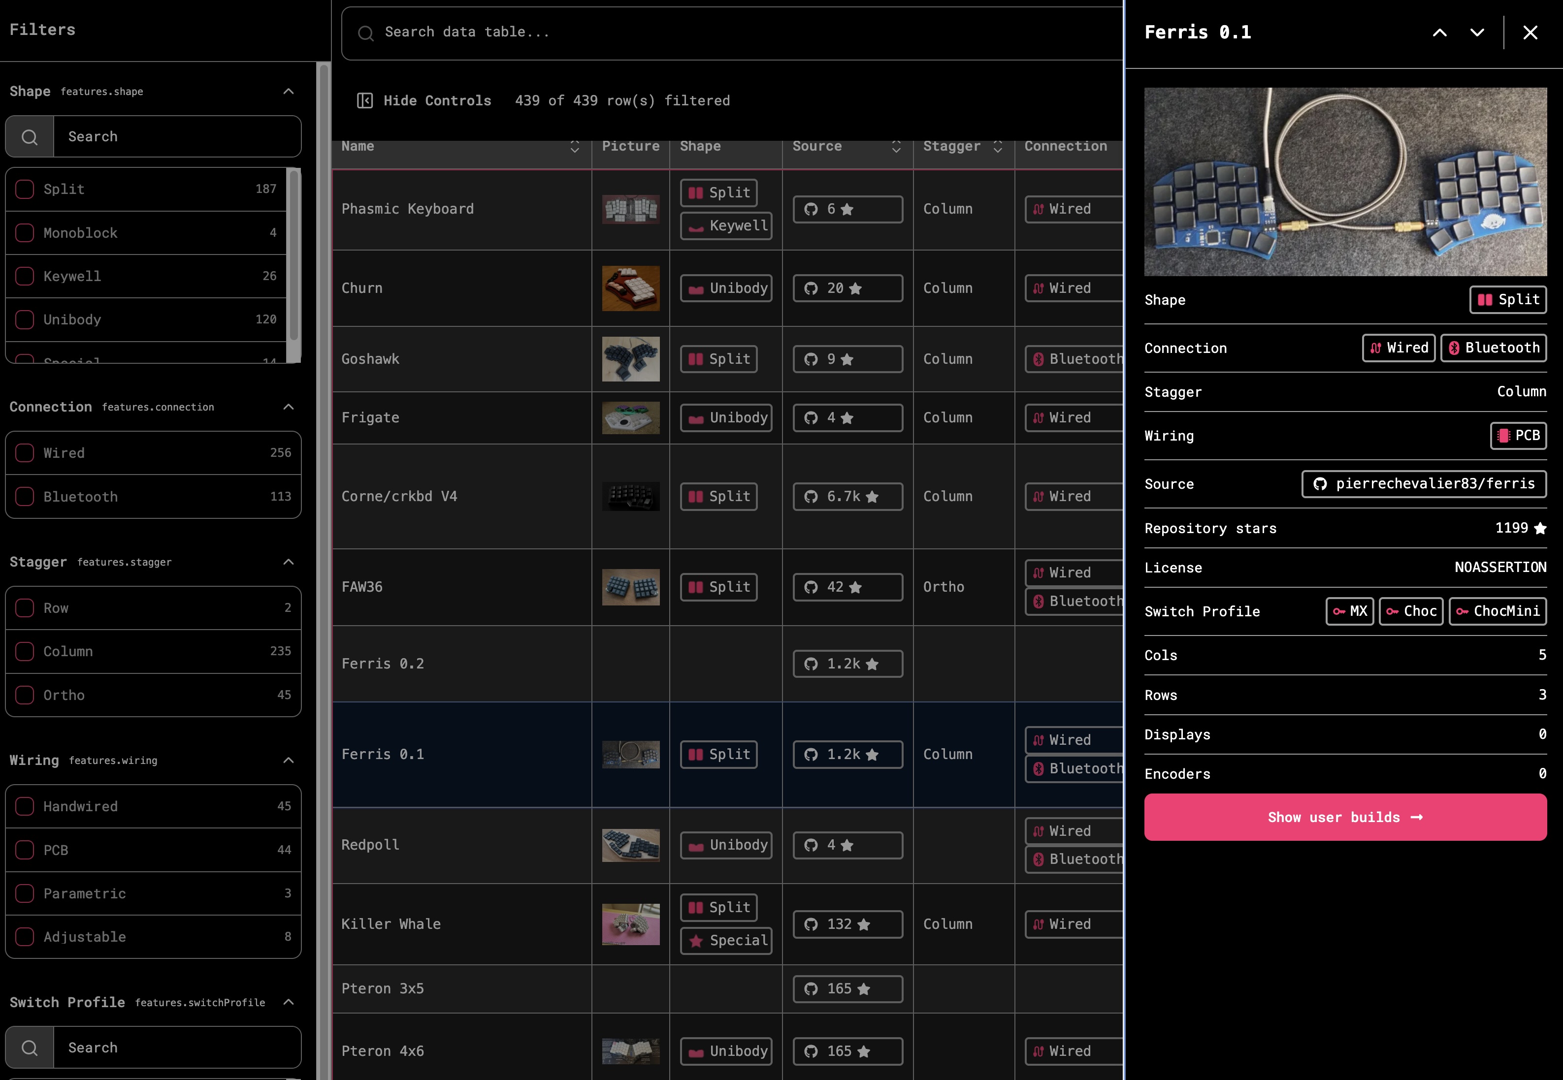Open Phasmic Keyboard GitHub 6 stars badge
The width and height of the screenshot is (1563, 1080).
tap(847, 209)
